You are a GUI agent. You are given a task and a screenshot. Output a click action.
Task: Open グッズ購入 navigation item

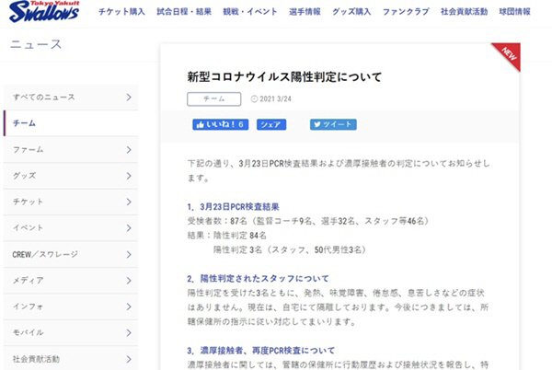351,12
